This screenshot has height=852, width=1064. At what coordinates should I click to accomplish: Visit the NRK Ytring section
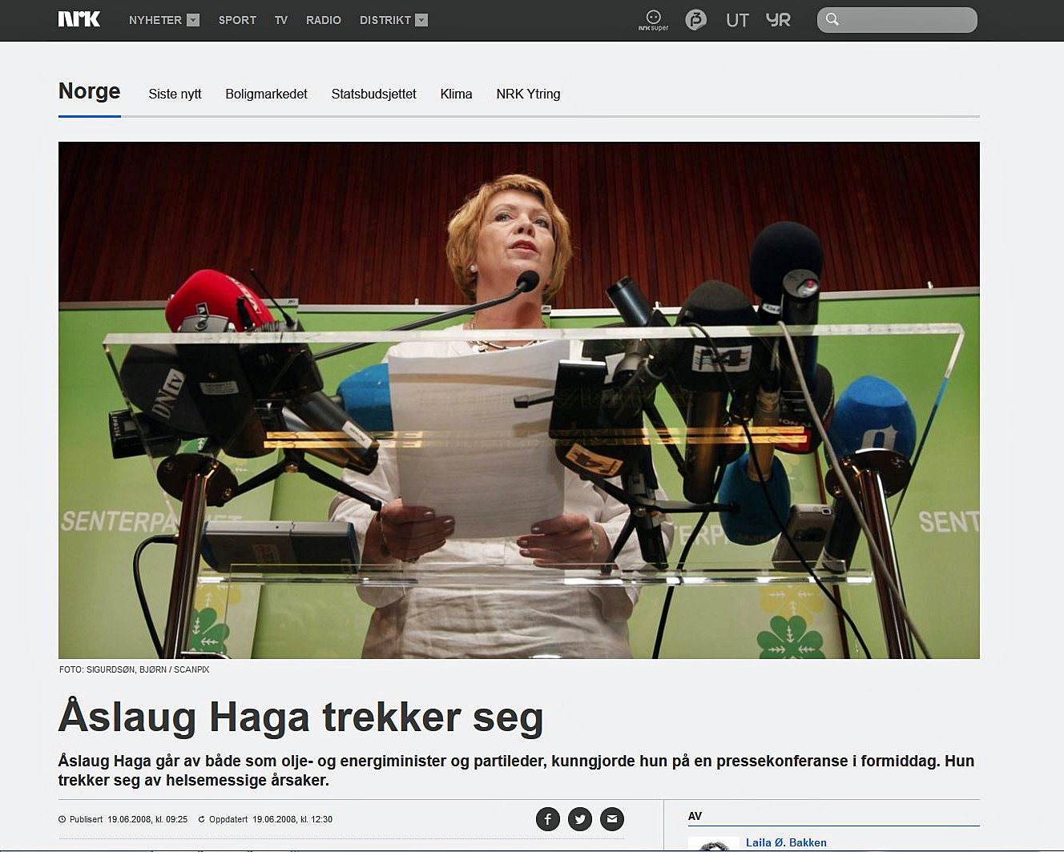click(x=528, y=94)
